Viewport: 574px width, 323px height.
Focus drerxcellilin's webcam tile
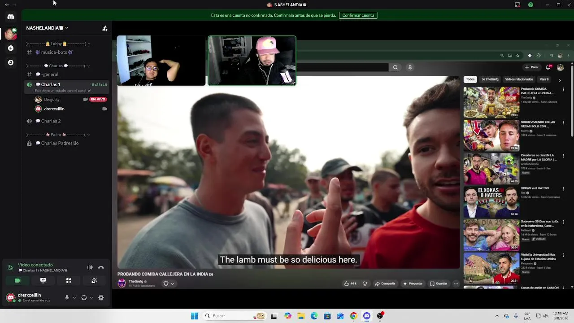coord(252,61)
